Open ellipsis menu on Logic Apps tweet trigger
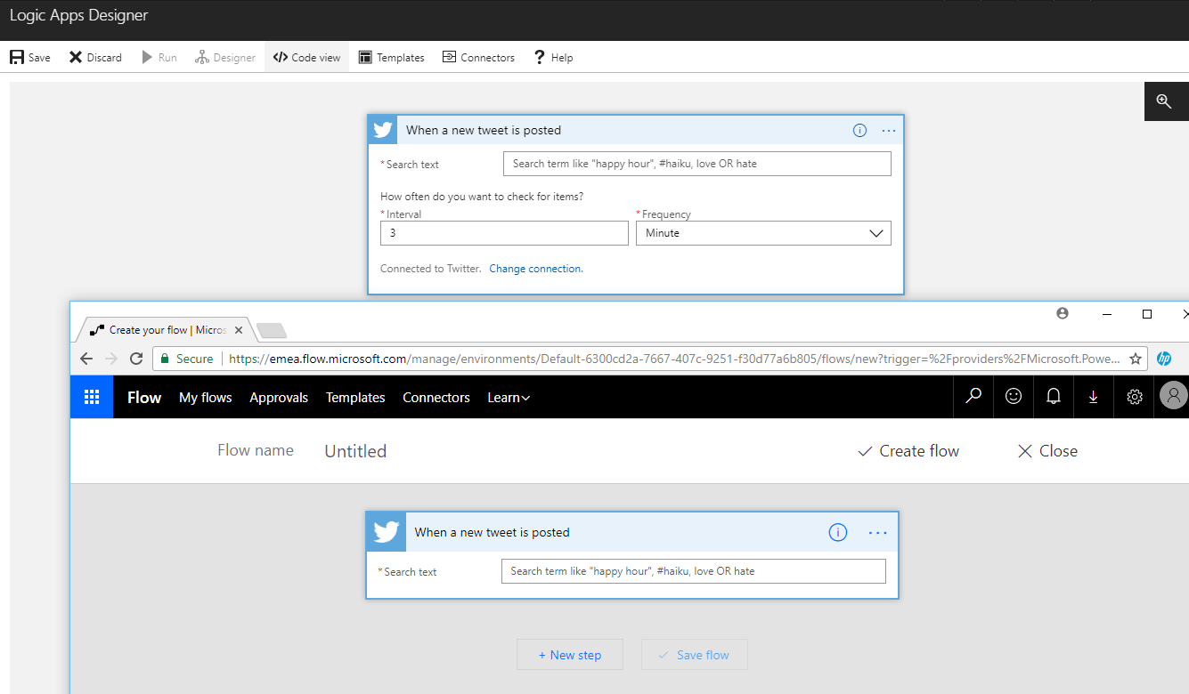This screenshot has height=694, width=1189. point(889,130)
